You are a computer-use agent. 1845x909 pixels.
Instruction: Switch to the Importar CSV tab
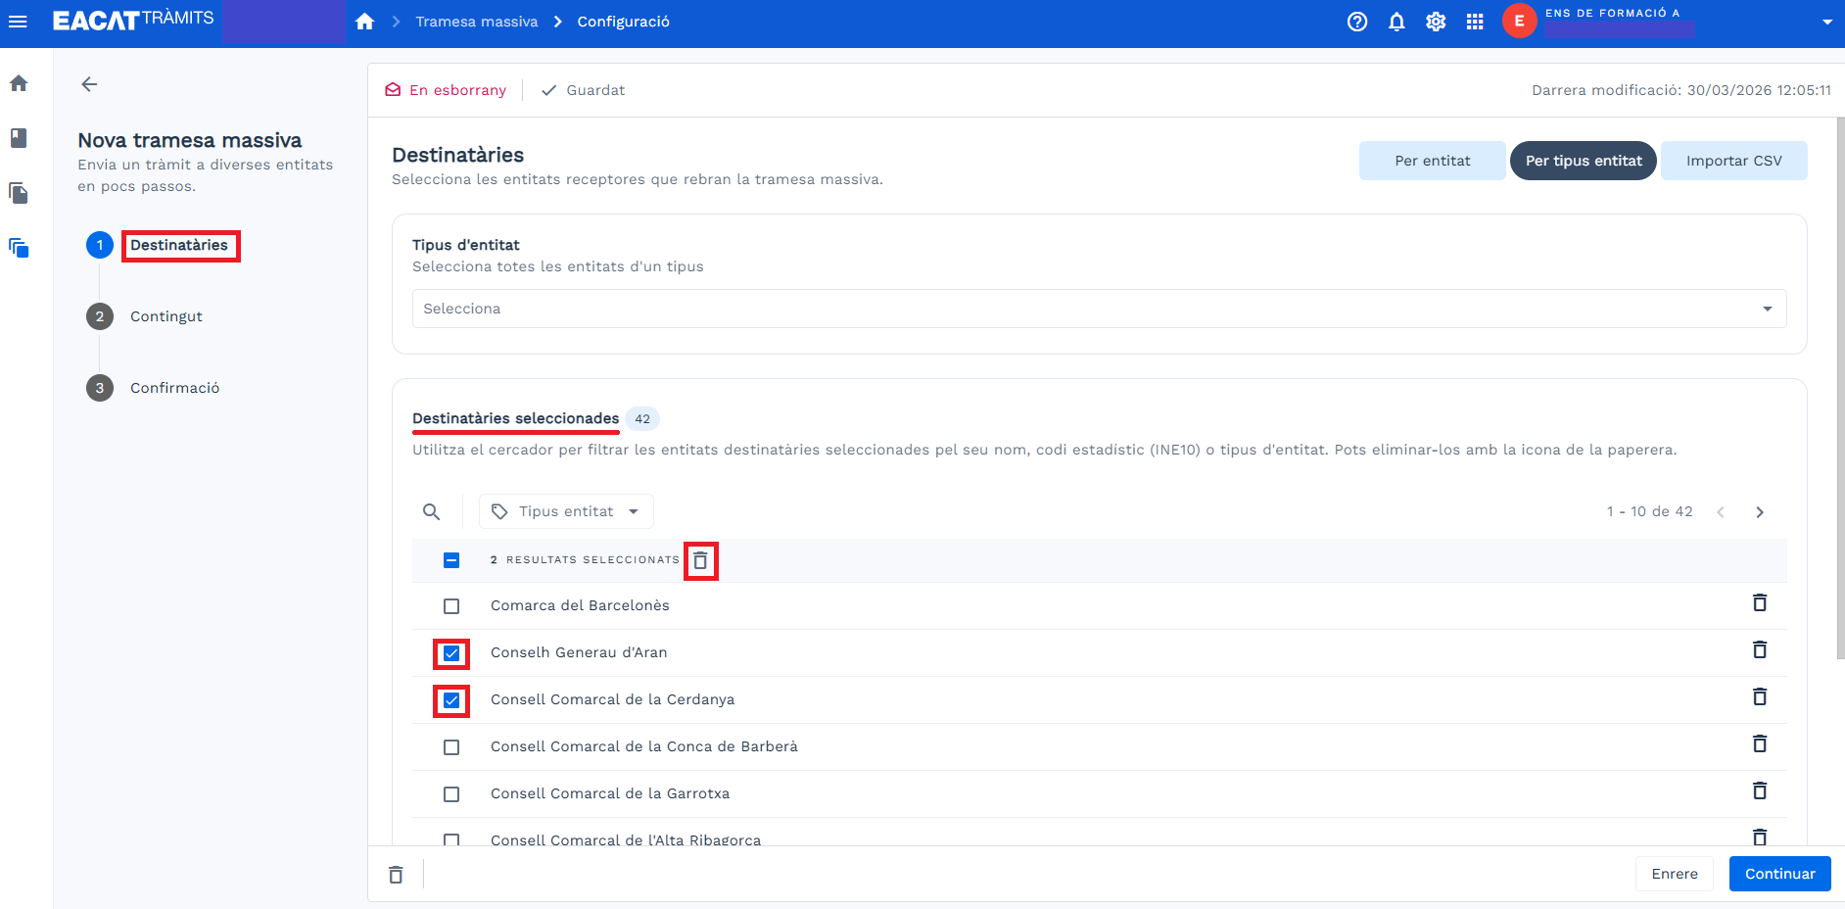[x=1733, y=161]
